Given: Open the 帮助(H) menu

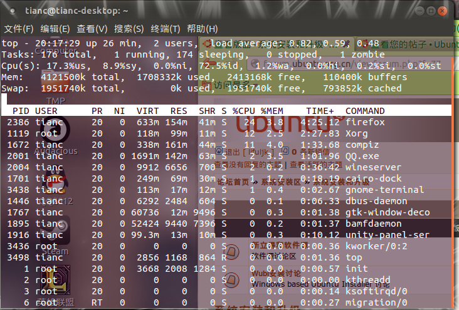Looking at the screenshot, I should 203,29.
